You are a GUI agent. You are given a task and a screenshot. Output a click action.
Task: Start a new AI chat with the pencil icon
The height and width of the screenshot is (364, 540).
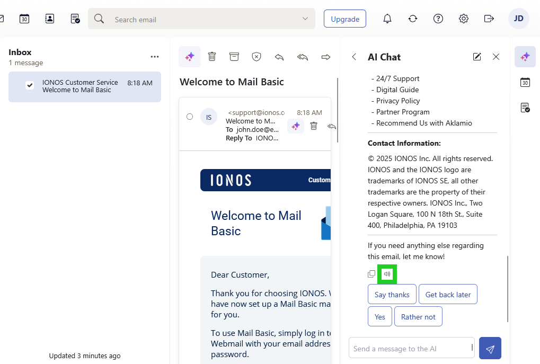477,57
